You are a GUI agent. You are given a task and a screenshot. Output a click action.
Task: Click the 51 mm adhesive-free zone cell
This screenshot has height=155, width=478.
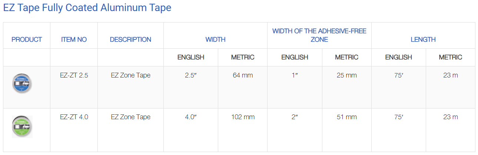click(x=347, y=117)
